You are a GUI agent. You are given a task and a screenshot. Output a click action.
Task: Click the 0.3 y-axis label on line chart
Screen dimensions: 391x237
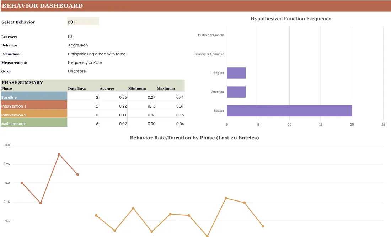pos(7,145)
